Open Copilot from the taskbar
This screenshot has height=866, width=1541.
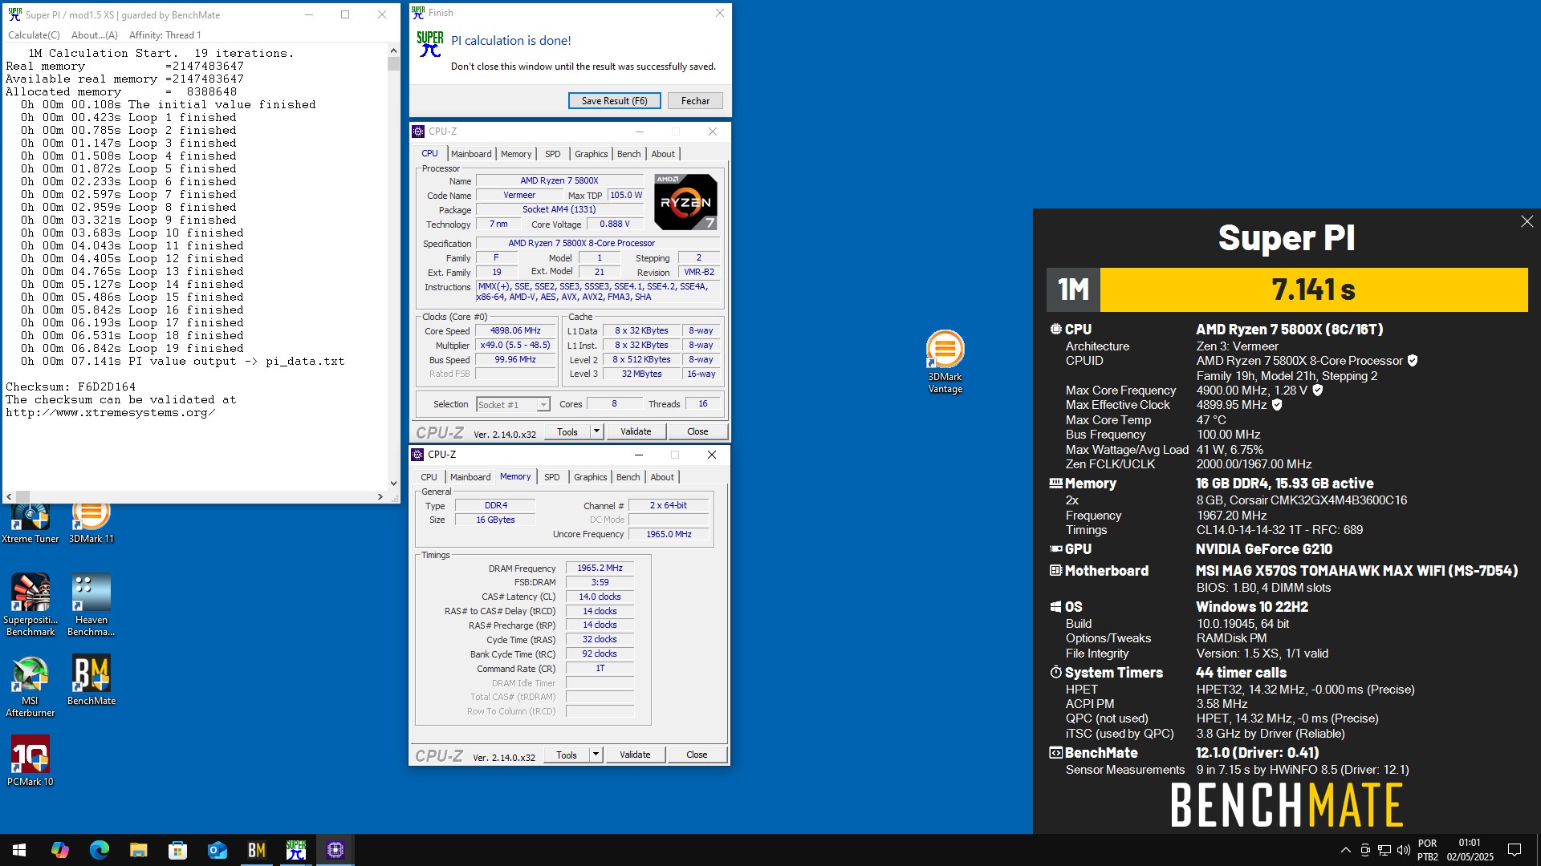[59, 850]
